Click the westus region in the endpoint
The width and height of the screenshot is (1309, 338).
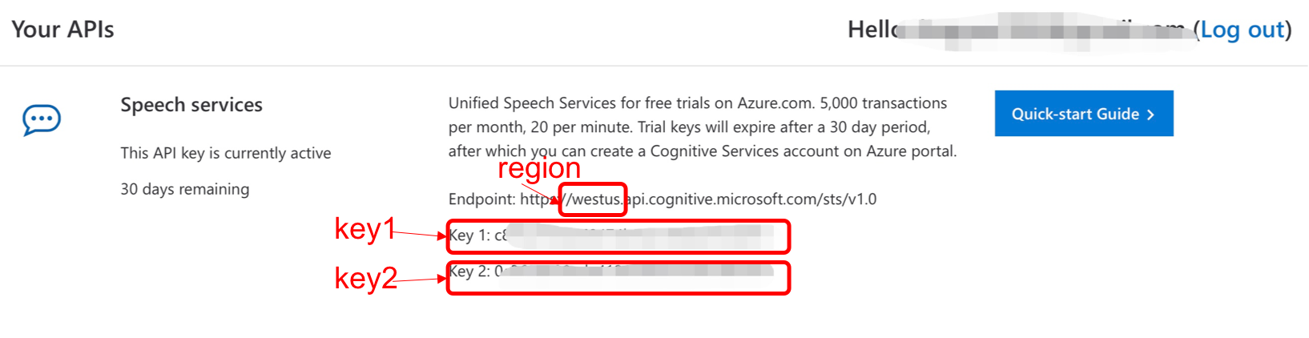coord(595,199)
